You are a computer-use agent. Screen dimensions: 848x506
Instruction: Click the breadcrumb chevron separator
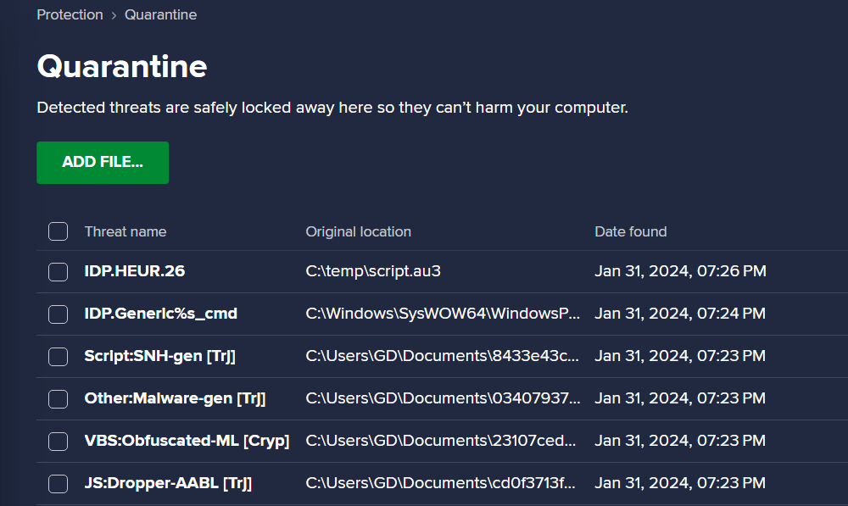coord(114,15)
